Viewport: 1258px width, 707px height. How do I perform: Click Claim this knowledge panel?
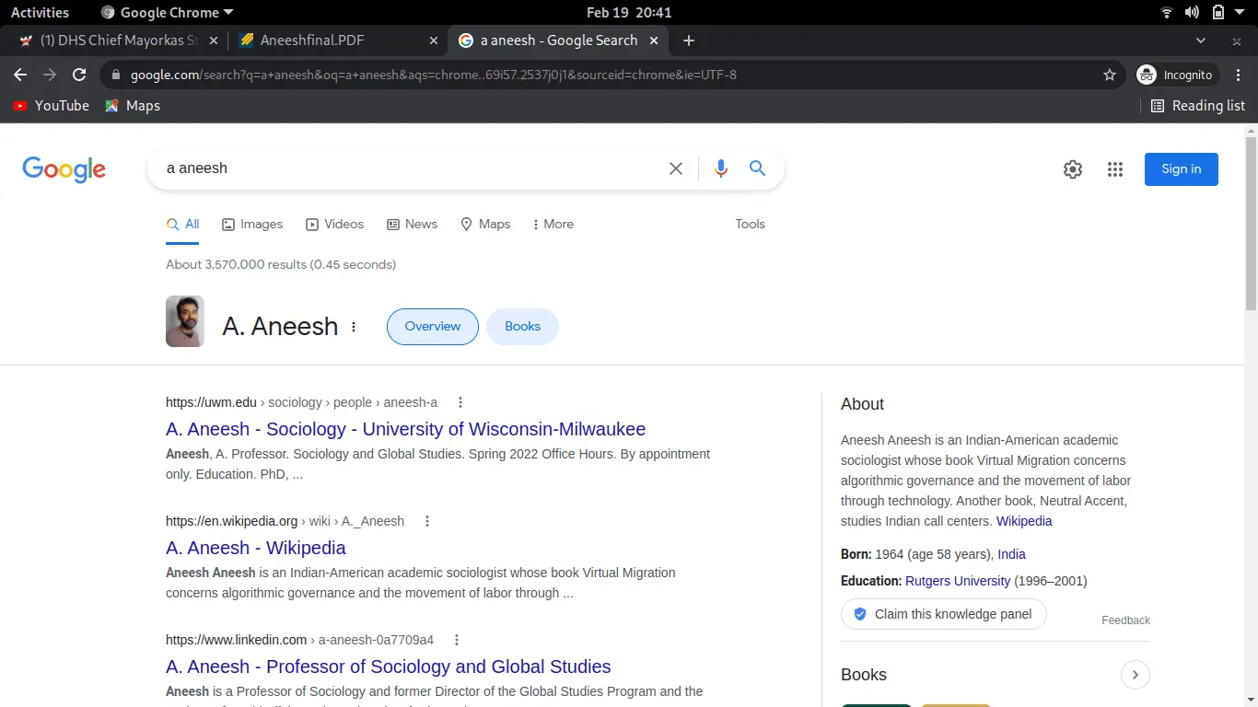[944, 614]
